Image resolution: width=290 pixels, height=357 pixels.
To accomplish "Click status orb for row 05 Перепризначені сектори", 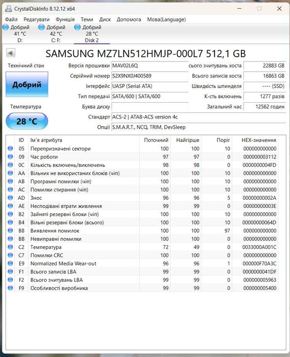I will tap(10, 149).
